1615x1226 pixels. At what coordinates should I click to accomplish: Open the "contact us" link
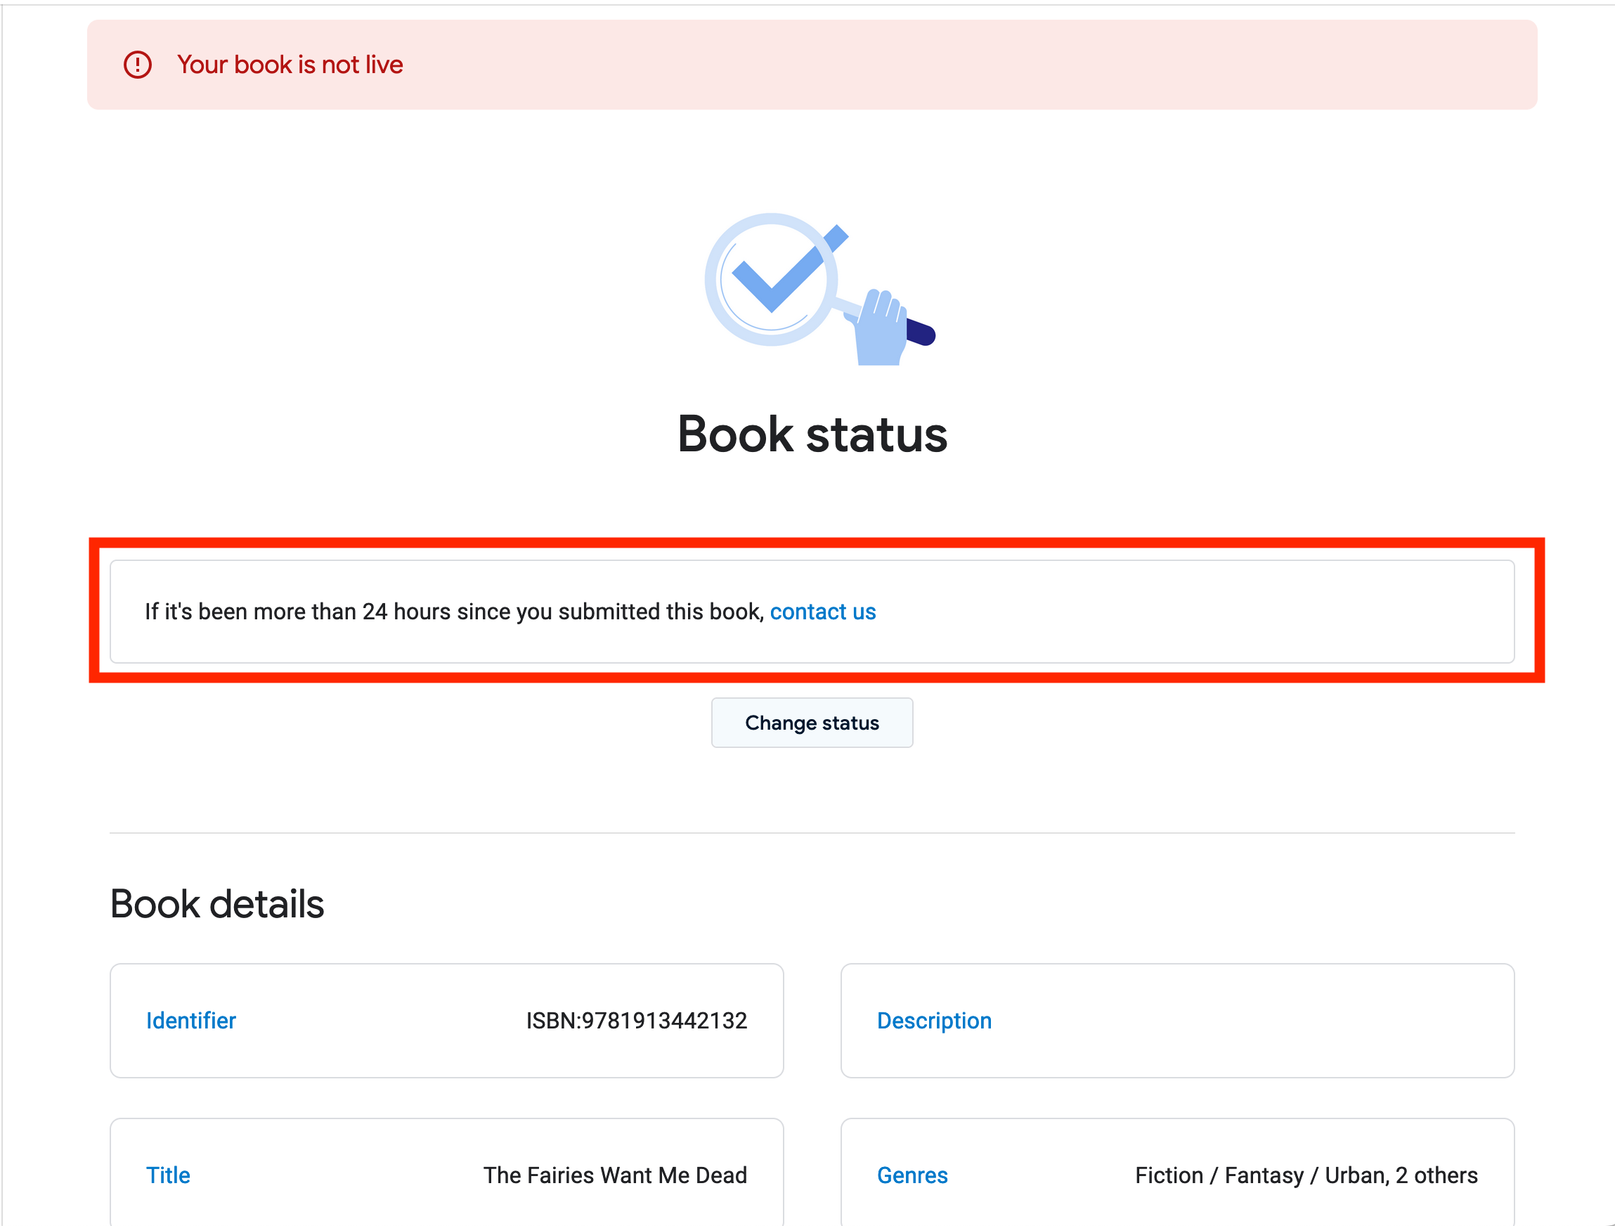[x=822, y=611]
